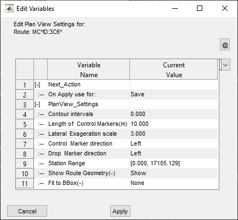Image resolution: width=238 pixels, height=220 pixels.
Task: Click the 'Current Value' column header
Action: [174, 70]
